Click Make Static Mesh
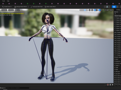Viewport: 121px width, 90px height. coord(50,7)
